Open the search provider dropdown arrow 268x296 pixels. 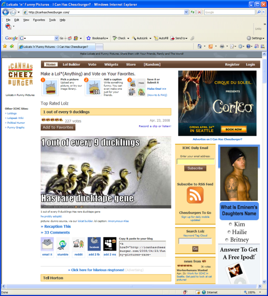[x=264, y=12]
